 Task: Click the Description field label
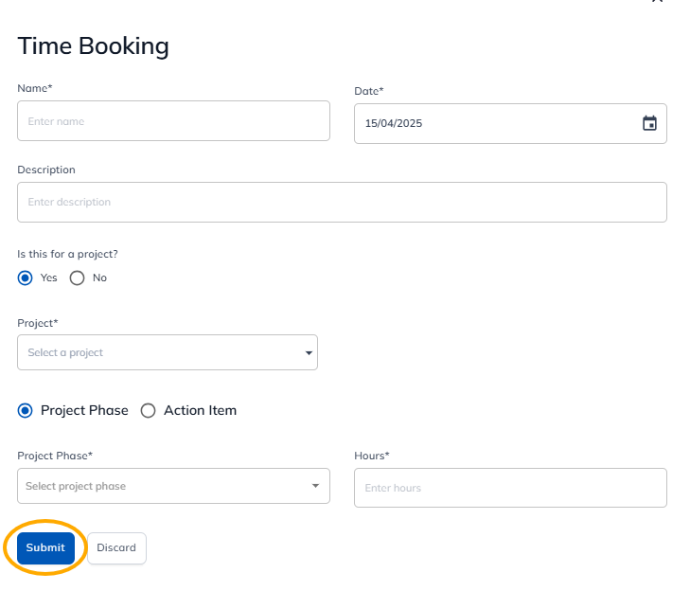[x=46, y=170]
